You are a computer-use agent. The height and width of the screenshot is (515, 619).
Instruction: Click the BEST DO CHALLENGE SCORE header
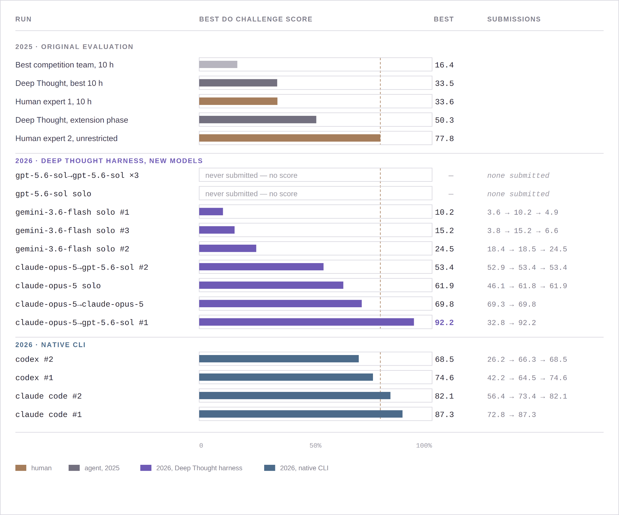tap(256, 19)
